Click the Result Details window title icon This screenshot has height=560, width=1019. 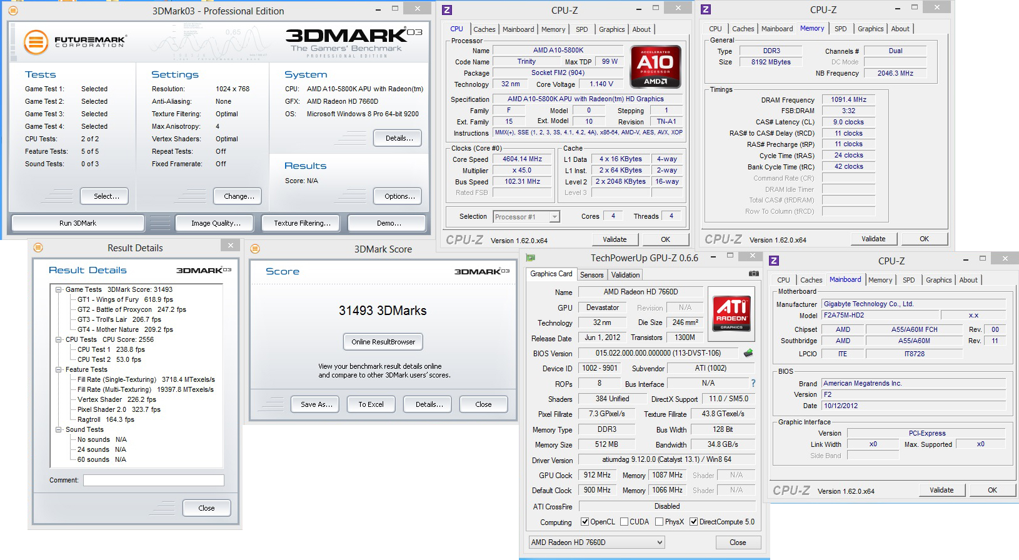pyautogui.click(x=38, y=247)
